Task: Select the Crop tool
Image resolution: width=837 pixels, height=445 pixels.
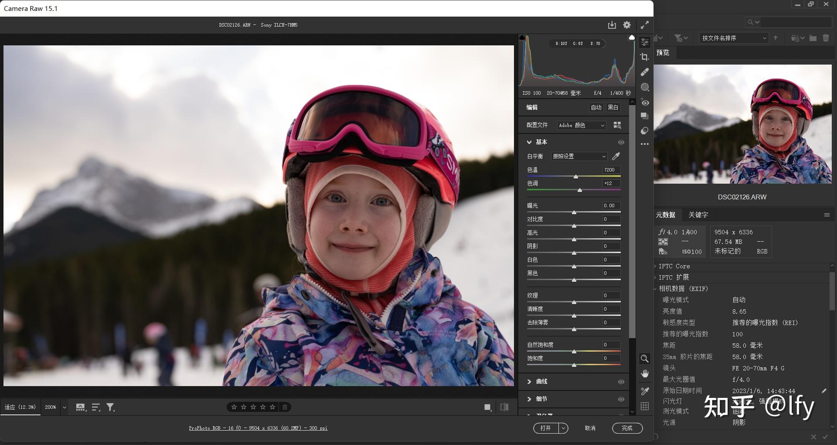Action: click(x=645, y=57)
